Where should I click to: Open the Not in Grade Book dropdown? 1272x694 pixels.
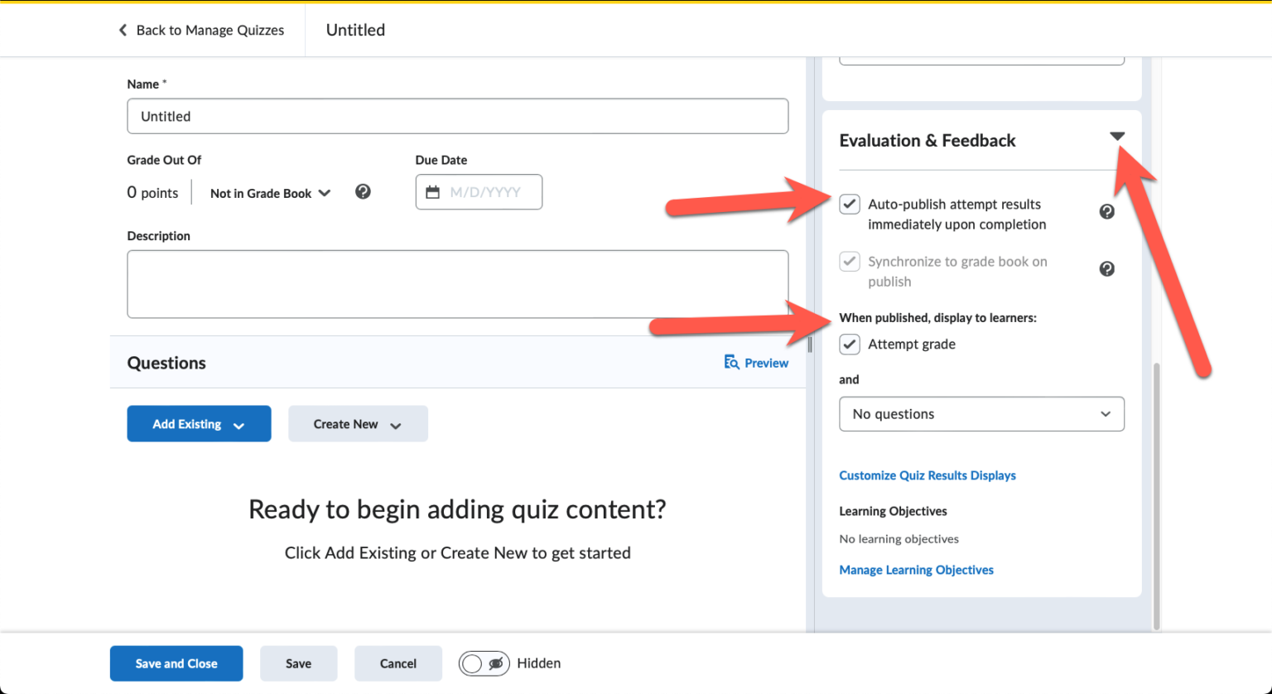pos(270,192)
